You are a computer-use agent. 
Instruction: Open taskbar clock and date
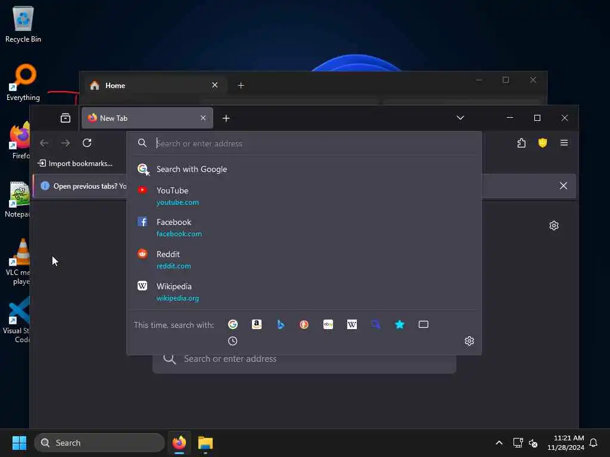(x=566, y=443)
